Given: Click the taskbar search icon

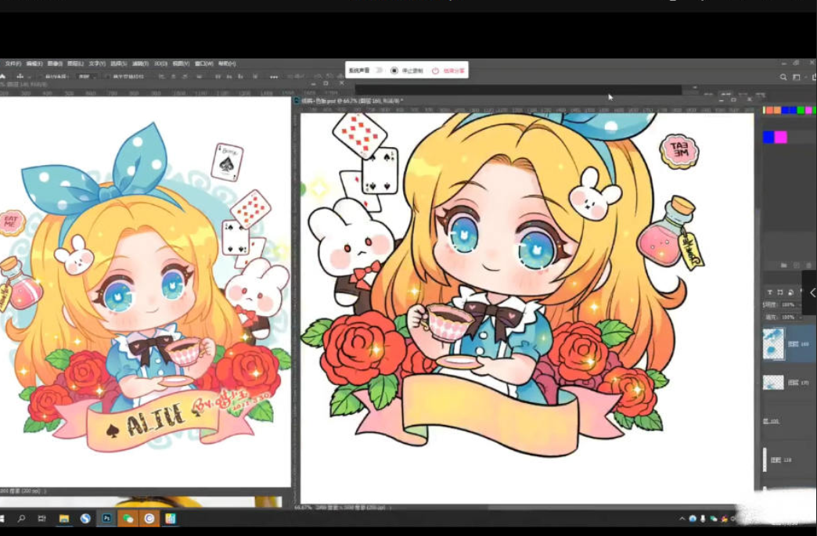Looking at the screenshot, I should 21,518.
